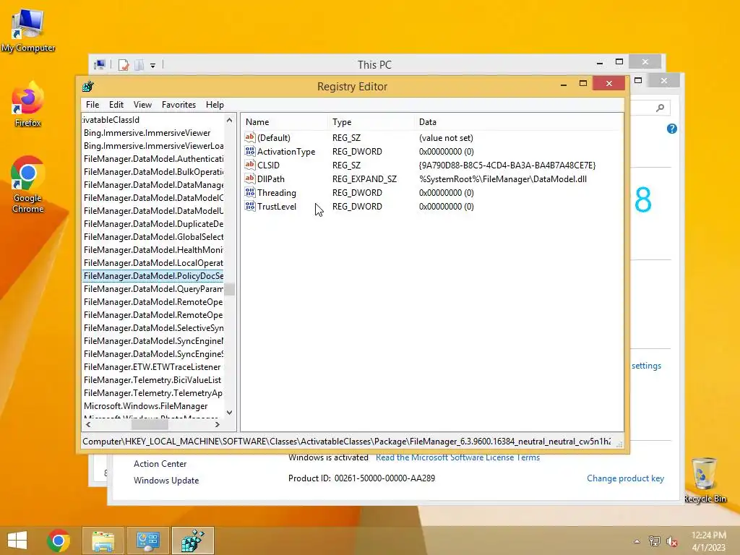Screen dimensions: 740x555
Task: Select FileManager.DataModel.LocalOperat key
Action: click(x=153, y=263)
